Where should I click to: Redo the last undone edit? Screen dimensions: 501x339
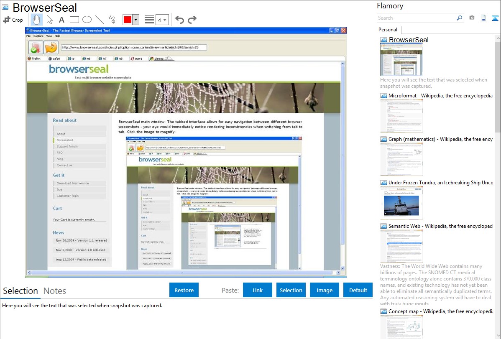192,20
